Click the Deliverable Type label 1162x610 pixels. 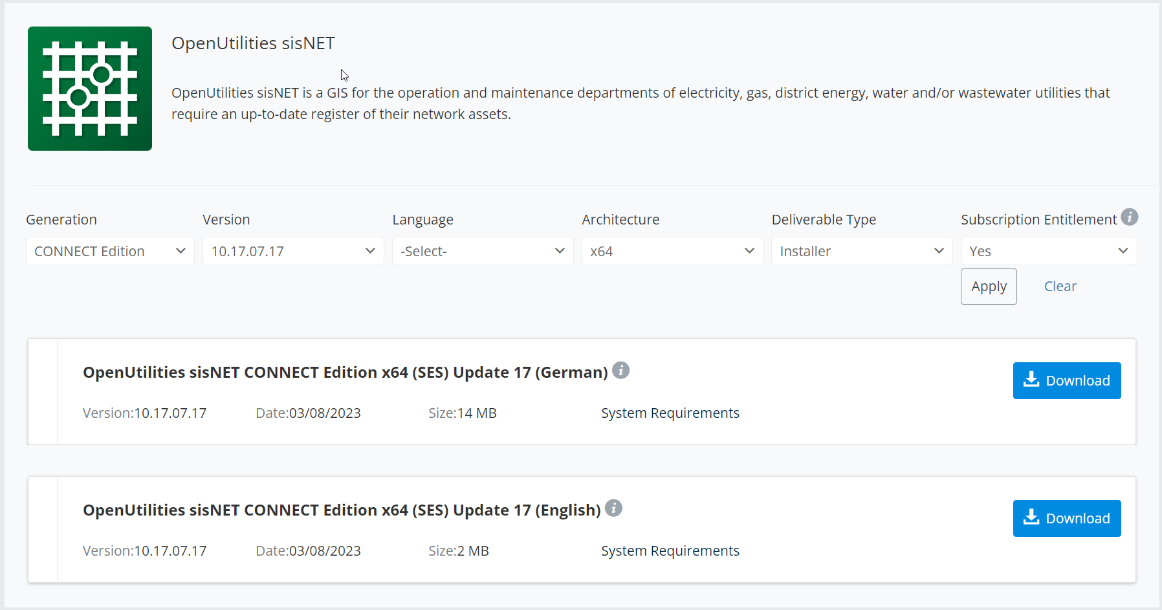tap(824, 220)
